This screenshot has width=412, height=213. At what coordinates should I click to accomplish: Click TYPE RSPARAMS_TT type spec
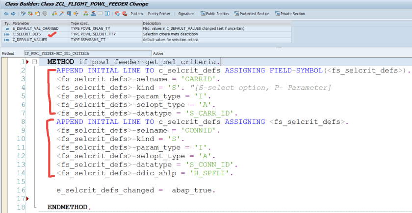pyautogui.click(x=106, y=40)
